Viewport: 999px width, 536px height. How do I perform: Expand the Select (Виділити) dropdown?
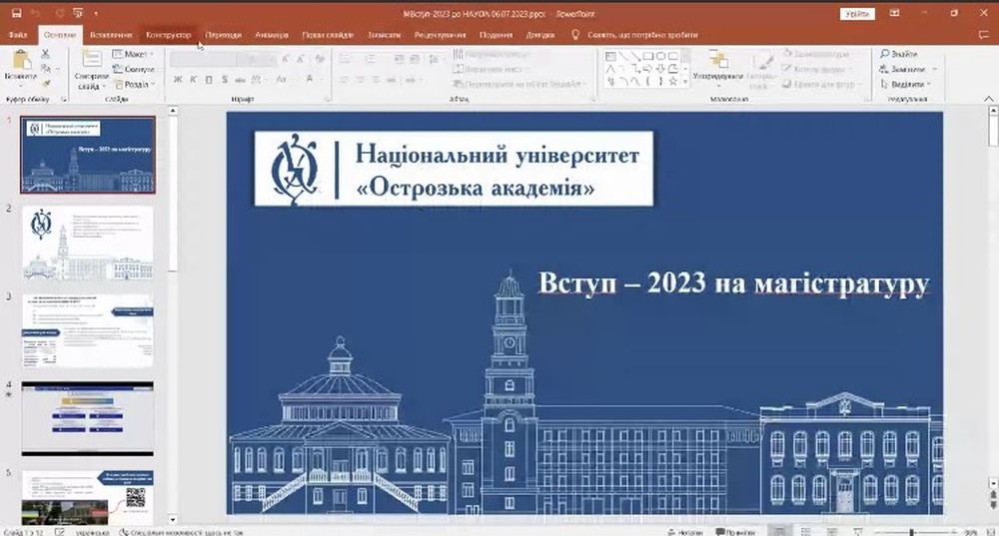[908, 85]
